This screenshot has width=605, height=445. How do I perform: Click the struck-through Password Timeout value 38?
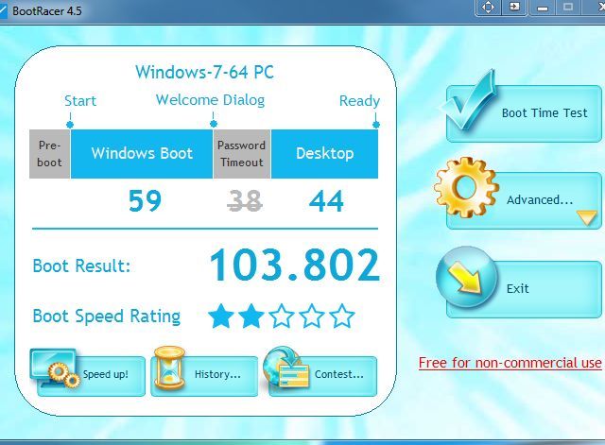245,201
